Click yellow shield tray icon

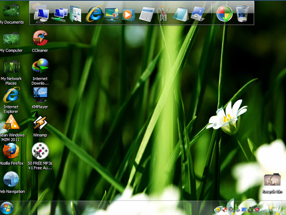tap(218, 210)
